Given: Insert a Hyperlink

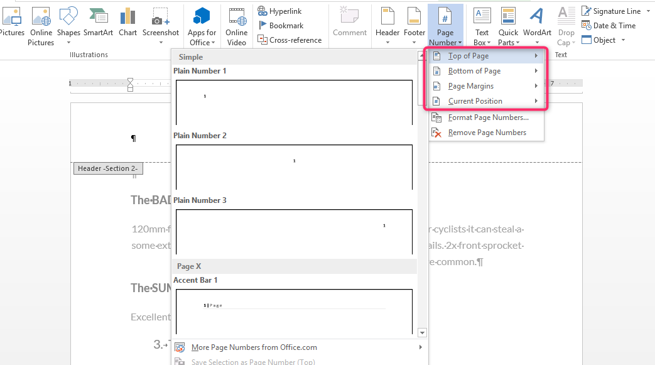Looking at the screenshot, I should pyautogui.click(x=279, y=11).
